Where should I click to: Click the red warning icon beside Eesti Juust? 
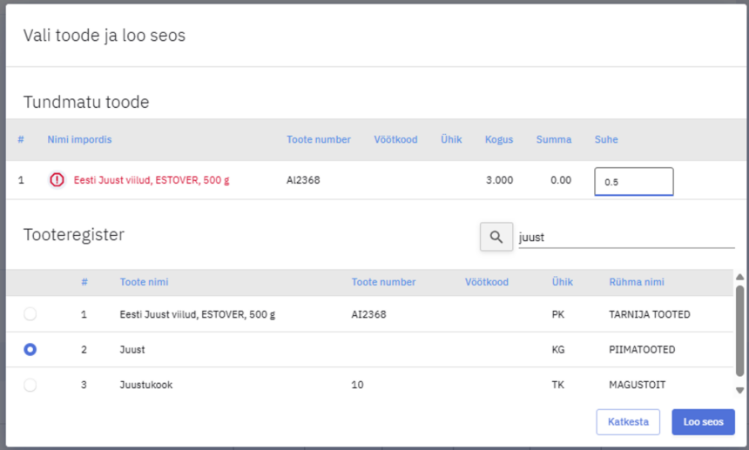click(57, 180)
